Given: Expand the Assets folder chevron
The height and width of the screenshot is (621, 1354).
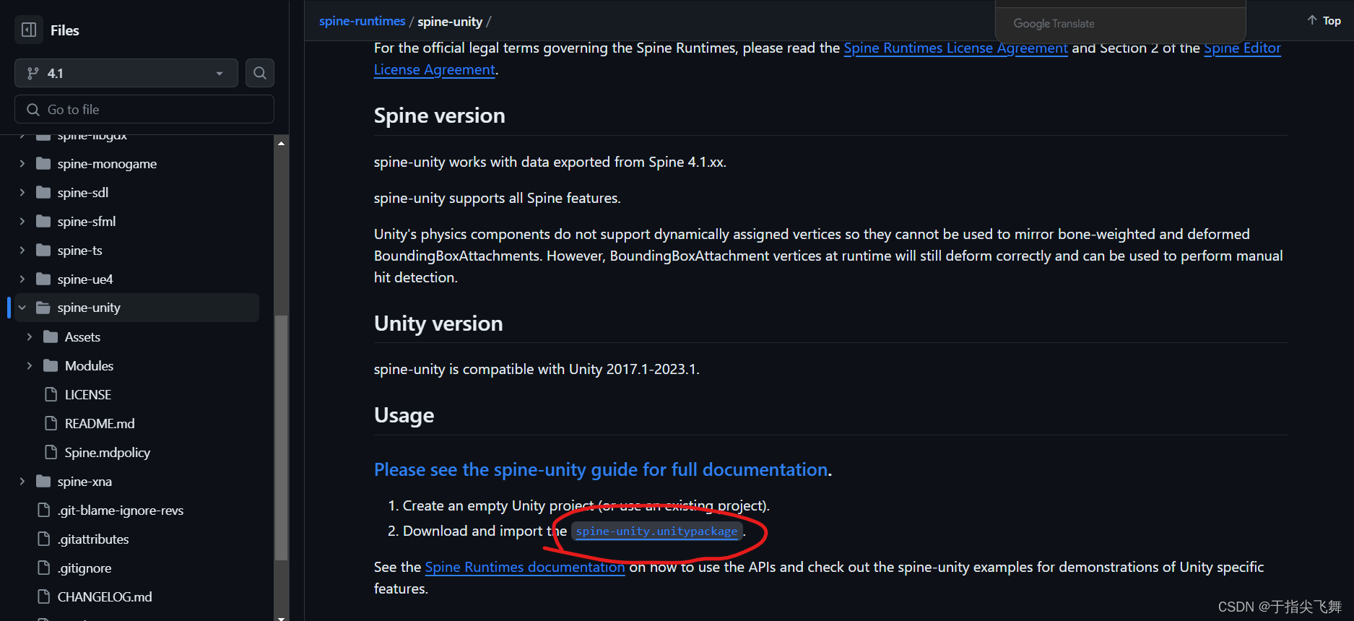Looking at the screenshot, I should tap(30, 337).
